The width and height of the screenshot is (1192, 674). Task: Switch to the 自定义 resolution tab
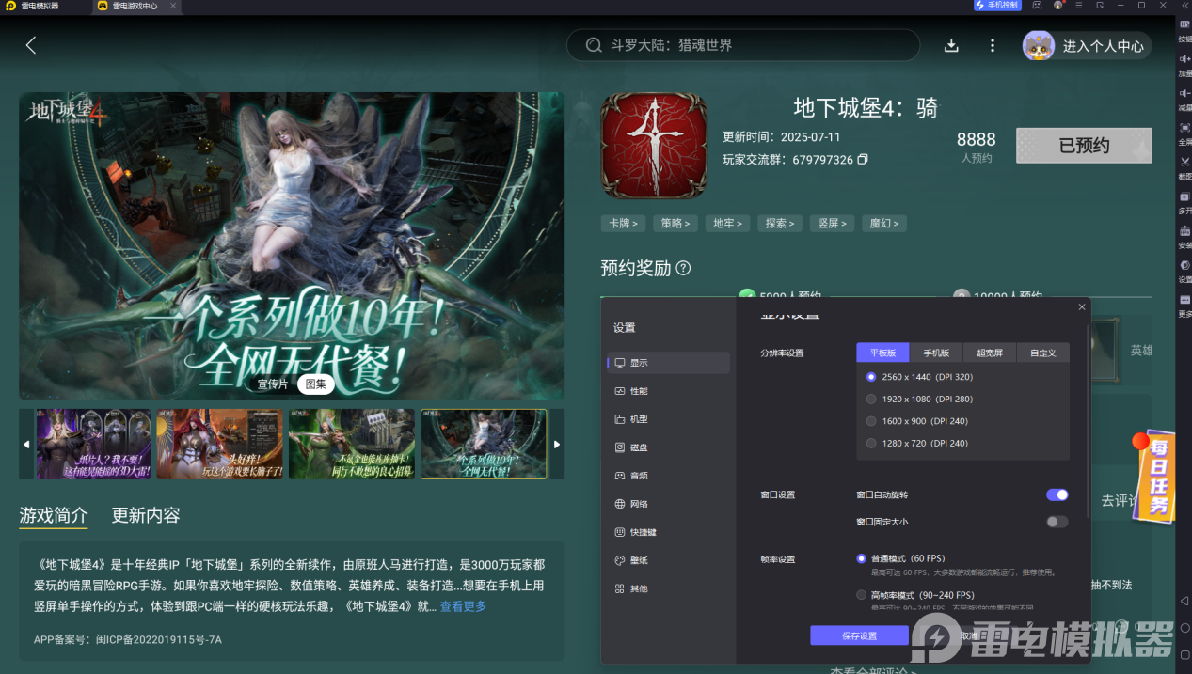[1043, 353]
